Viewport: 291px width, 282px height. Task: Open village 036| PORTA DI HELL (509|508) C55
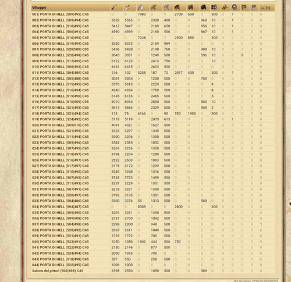pos(61,218)
